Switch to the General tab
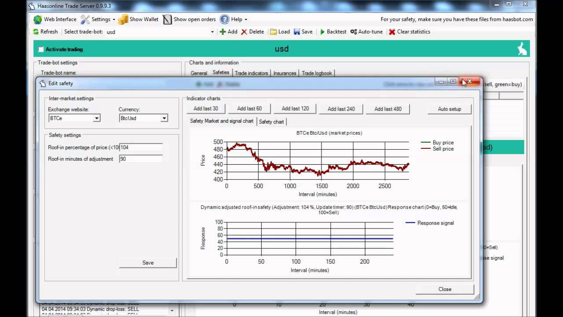 pos(199,73)
